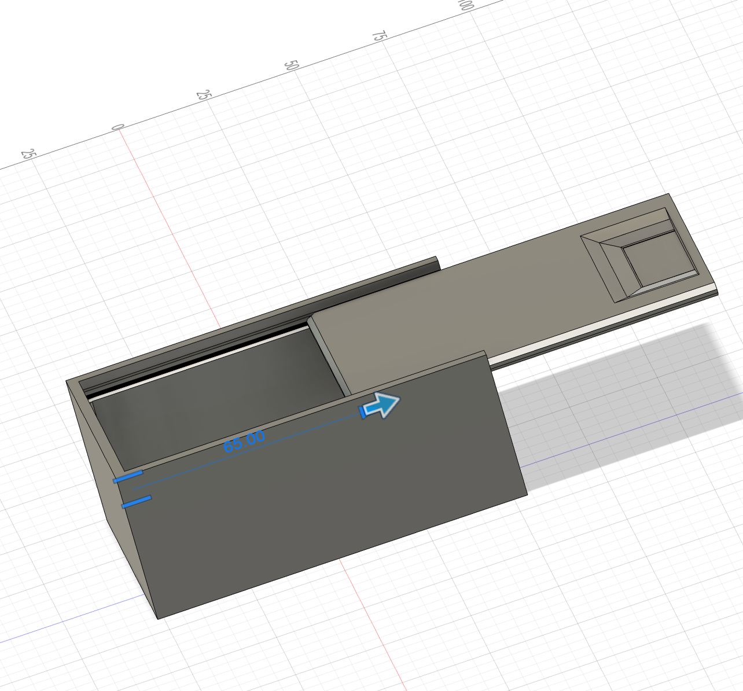
Task: Select the upper blue snap tick mark
Action: point(128,476)
